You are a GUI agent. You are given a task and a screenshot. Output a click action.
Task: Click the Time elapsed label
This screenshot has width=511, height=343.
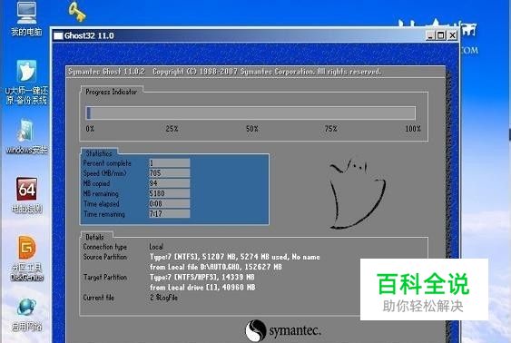coord(102,203)
